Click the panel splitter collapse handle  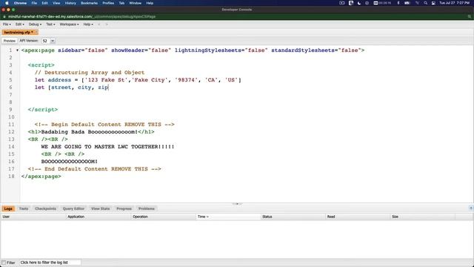[237, 204]
